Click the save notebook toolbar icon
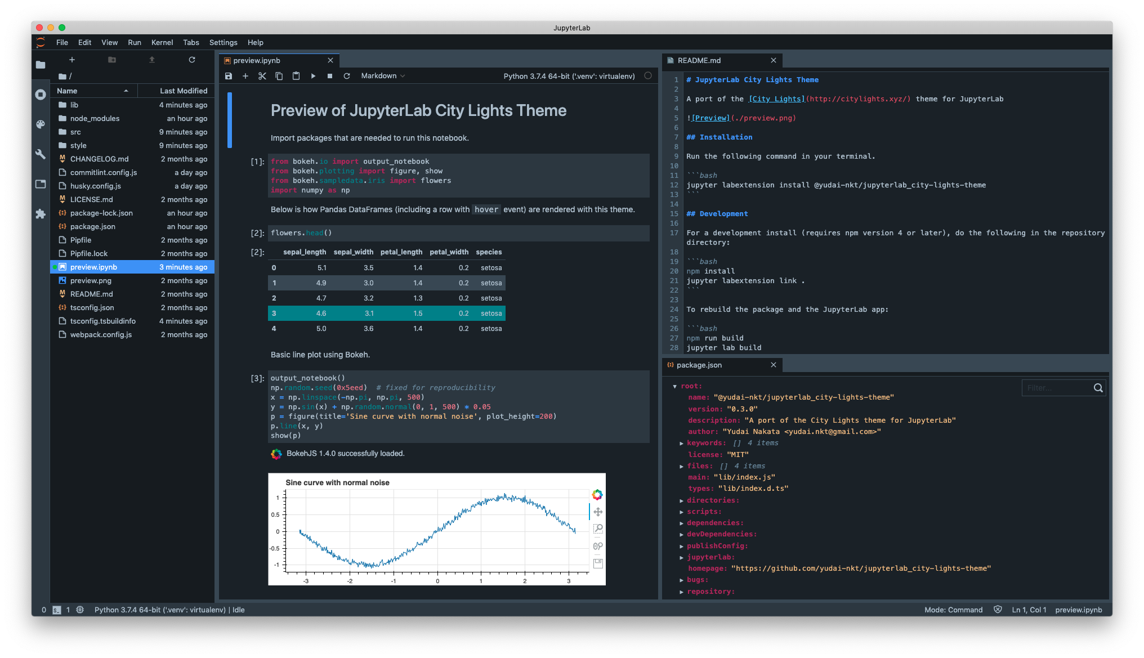Viewport: 1144px width, 658px height. click(229, 76)
